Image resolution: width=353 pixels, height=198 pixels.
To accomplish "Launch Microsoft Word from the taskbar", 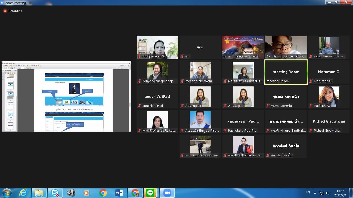I will (119, 193).
